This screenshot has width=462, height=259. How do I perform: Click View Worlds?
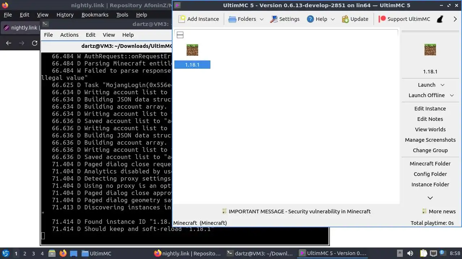point(430,129)
